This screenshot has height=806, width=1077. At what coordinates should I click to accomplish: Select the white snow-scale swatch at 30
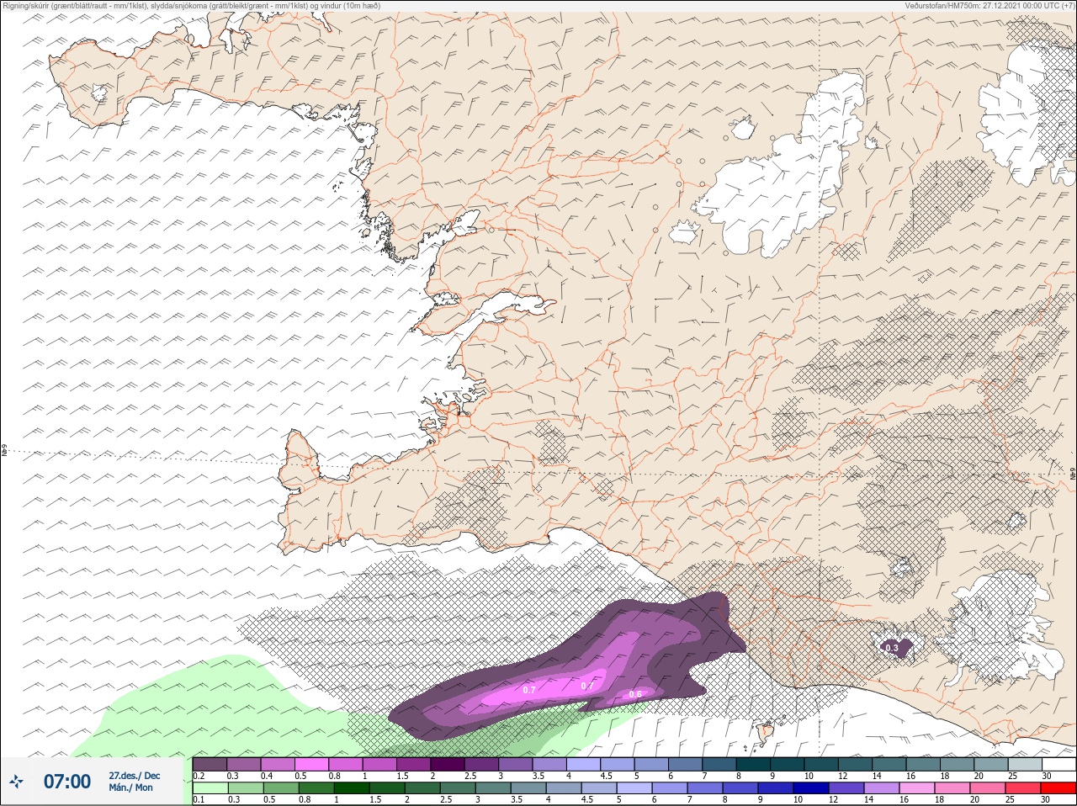click(1058, 764)
